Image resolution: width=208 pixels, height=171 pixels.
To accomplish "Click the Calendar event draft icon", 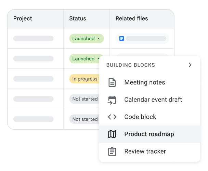I will coord(112,100).
